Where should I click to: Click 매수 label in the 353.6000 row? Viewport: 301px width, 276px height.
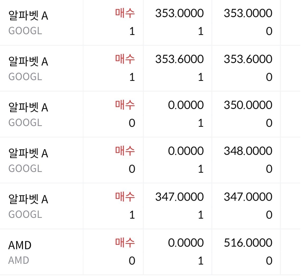click(125, 59)
